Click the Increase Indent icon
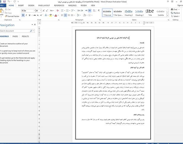Screen dimensions: 183x144 click(82, 11)
